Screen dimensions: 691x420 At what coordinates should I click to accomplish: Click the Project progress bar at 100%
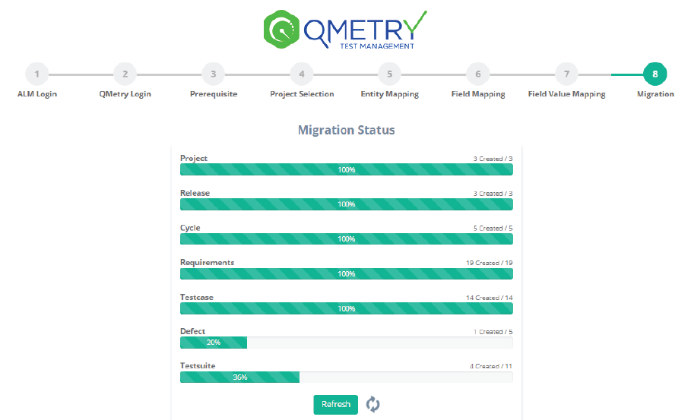coord(347,169)
